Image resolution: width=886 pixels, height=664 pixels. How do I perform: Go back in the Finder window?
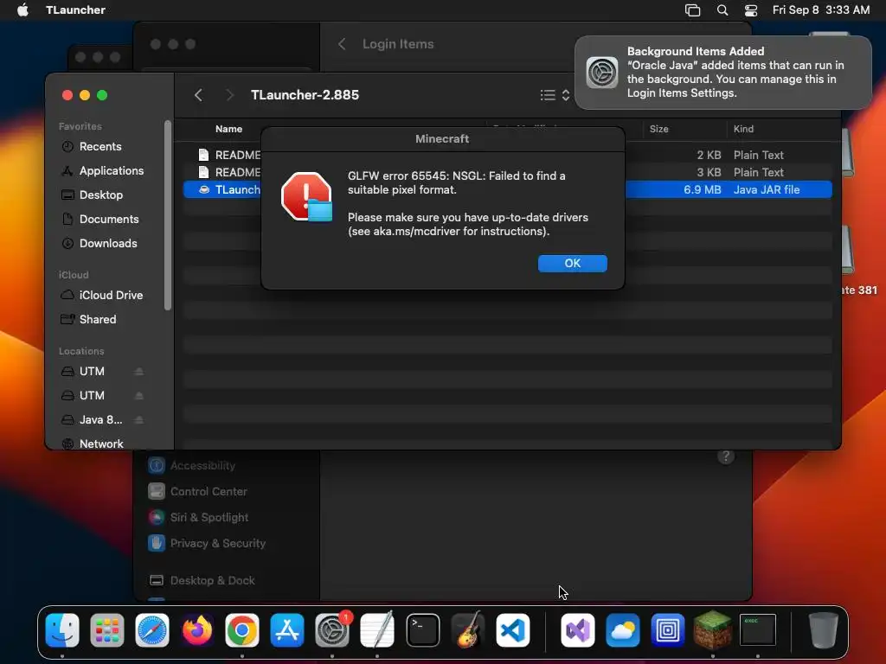(x=198, y=95)
